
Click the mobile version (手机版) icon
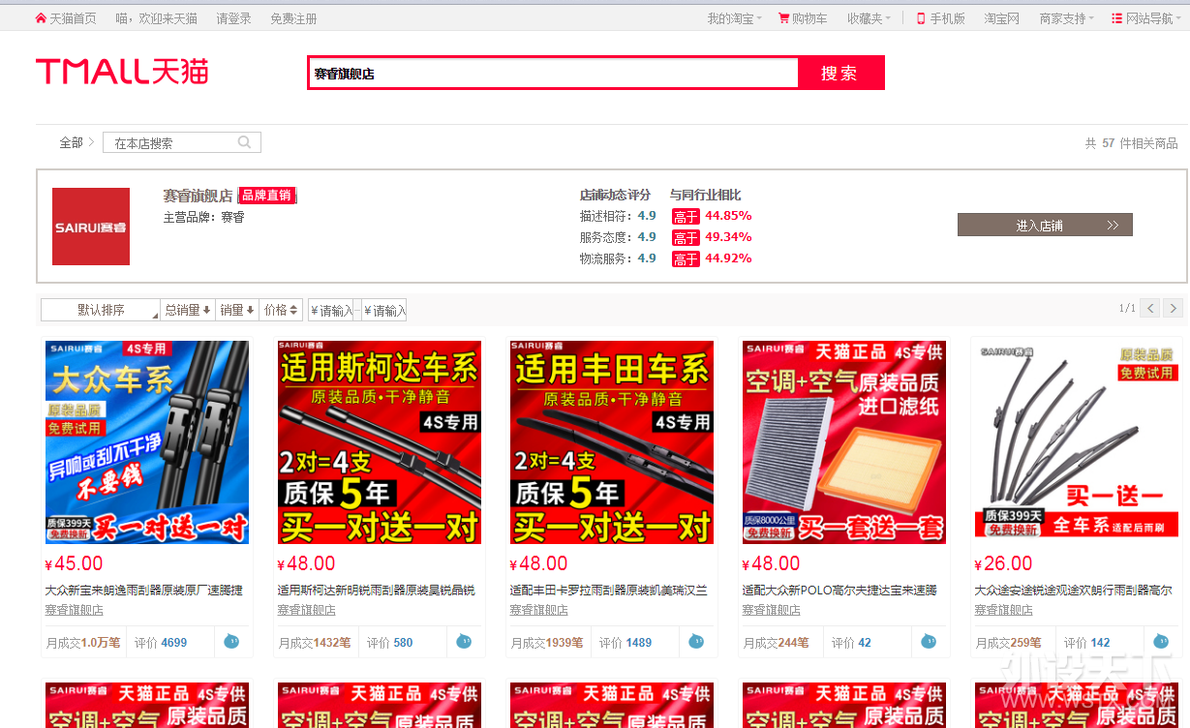(x=921, y=18)
